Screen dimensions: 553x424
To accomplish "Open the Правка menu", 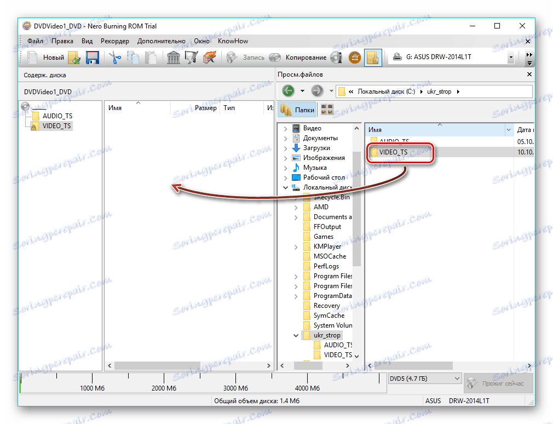I will pyautogui.click(x=62, y=41).
